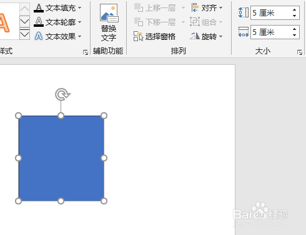Click the text outline letter A icon
Viewport: 306px width, 235px height.
(39, 22)
